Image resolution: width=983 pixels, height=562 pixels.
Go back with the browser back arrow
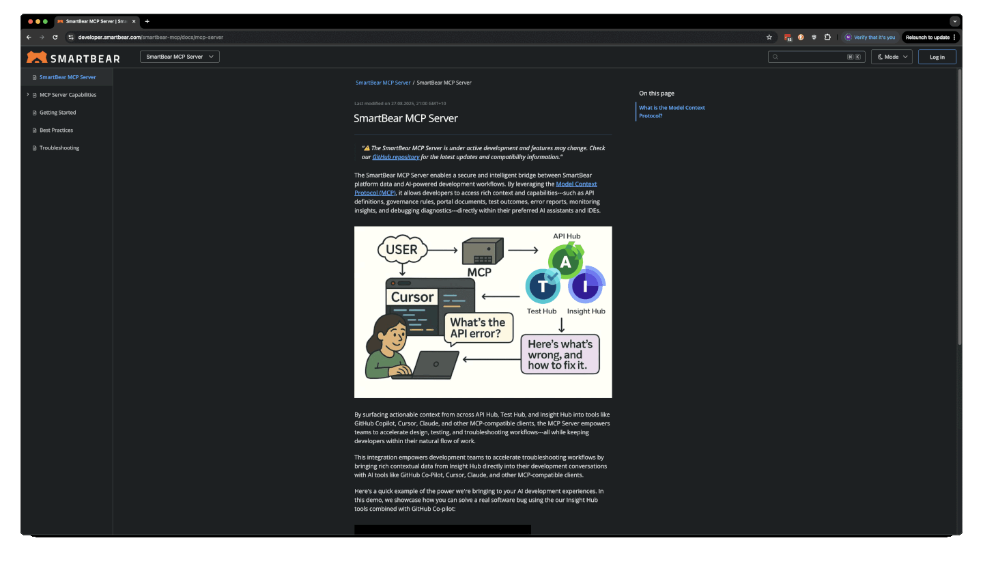(x=29, y=38)
